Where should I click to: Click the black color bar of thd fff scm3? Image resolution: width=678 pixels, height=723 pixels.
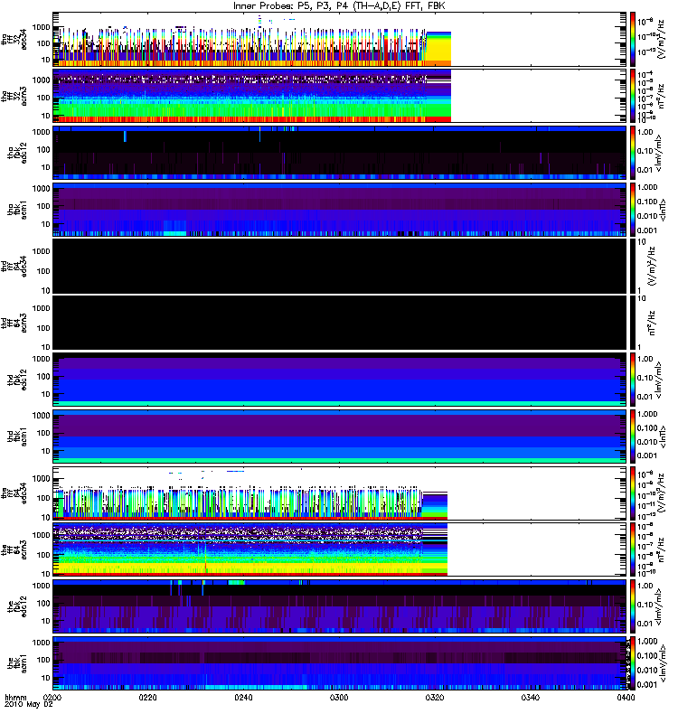tap(633, 323)
